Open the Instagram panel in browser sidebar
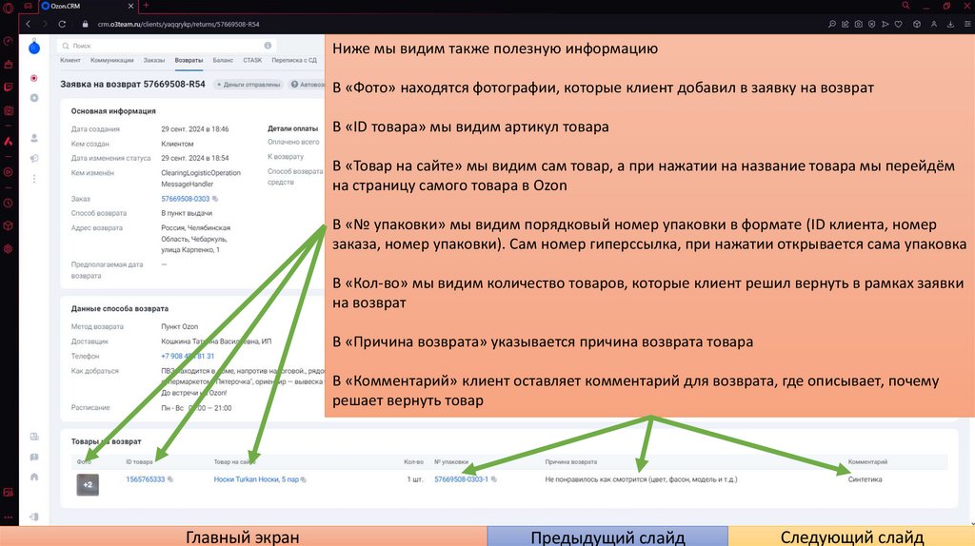Image resolution: width=975 pixels, height=546 pixels. click(x=8, y=110)
